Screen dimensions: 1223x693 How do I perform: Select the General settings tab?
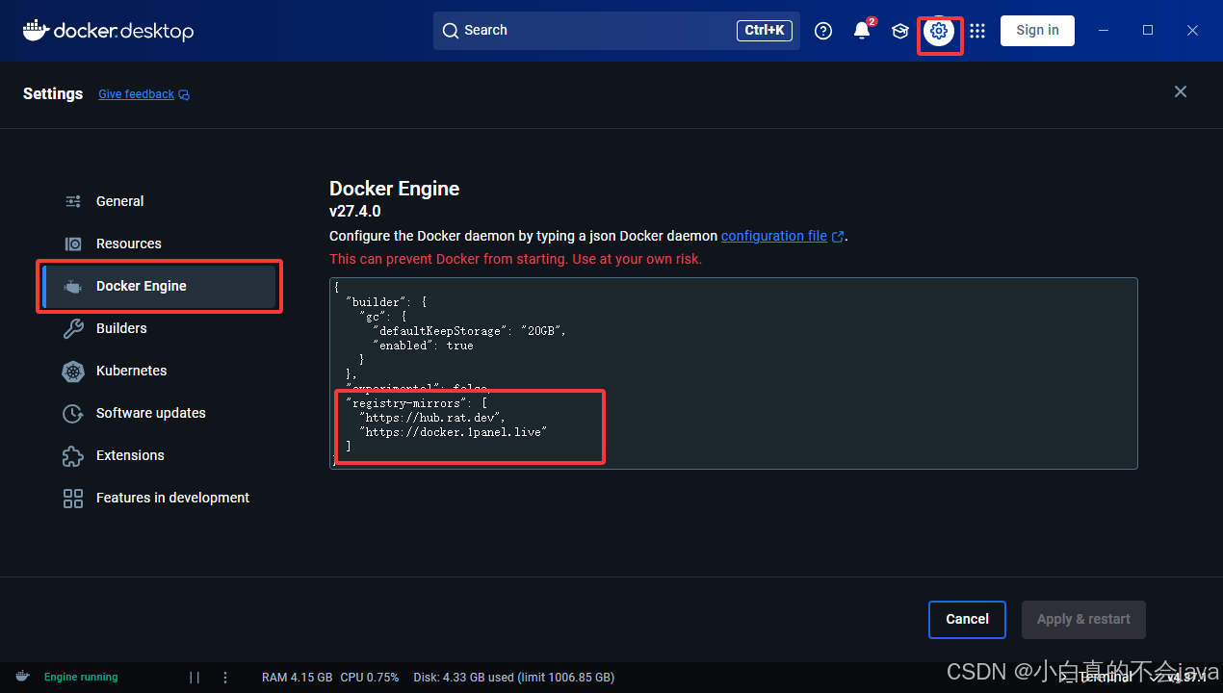(x=160, y=201)
